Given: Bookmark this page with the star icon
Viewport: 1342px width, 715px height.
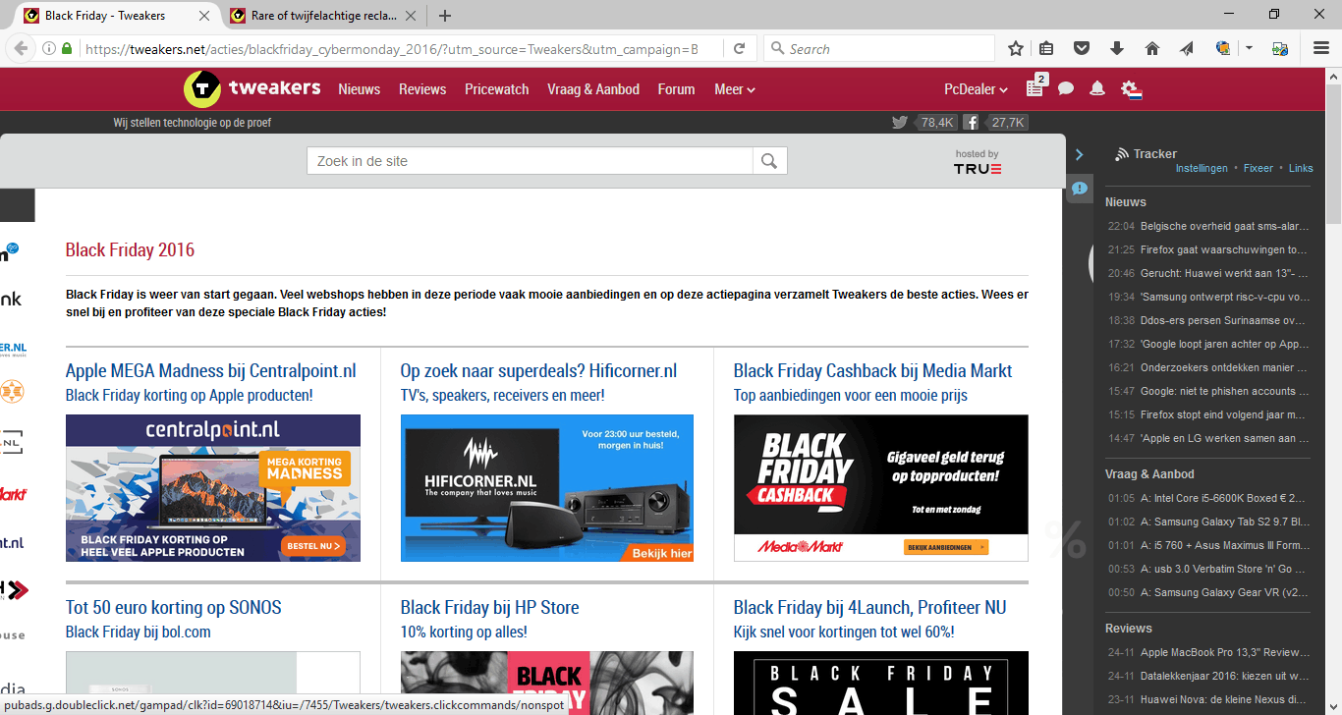Looking at the screenshot, I should pyautogui.click(x=1016, y=48).
